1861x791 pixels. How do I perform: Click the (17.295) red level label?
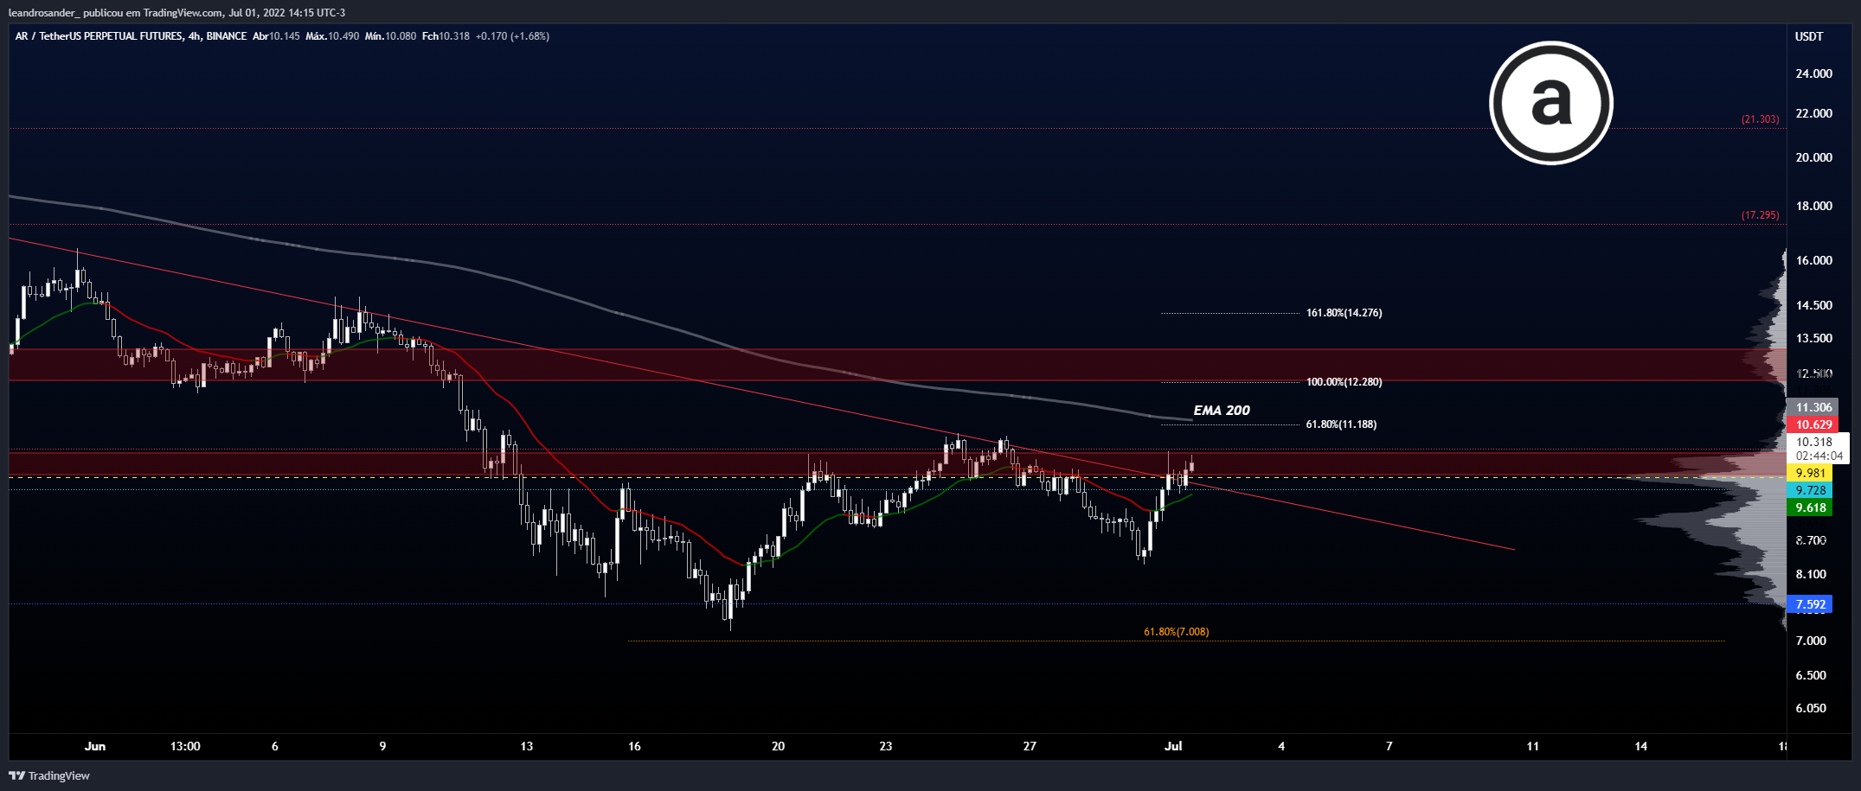pos(1761,215)
